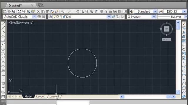
Task: Close the Drawing1 tab
Action: pyautogui.click(x=32, y=5)
